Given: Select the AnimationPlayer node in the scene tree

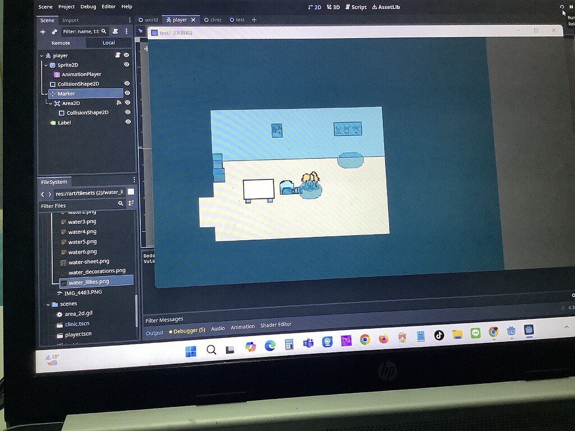Looking at the screenshot, I should click(x=81, y=74).
